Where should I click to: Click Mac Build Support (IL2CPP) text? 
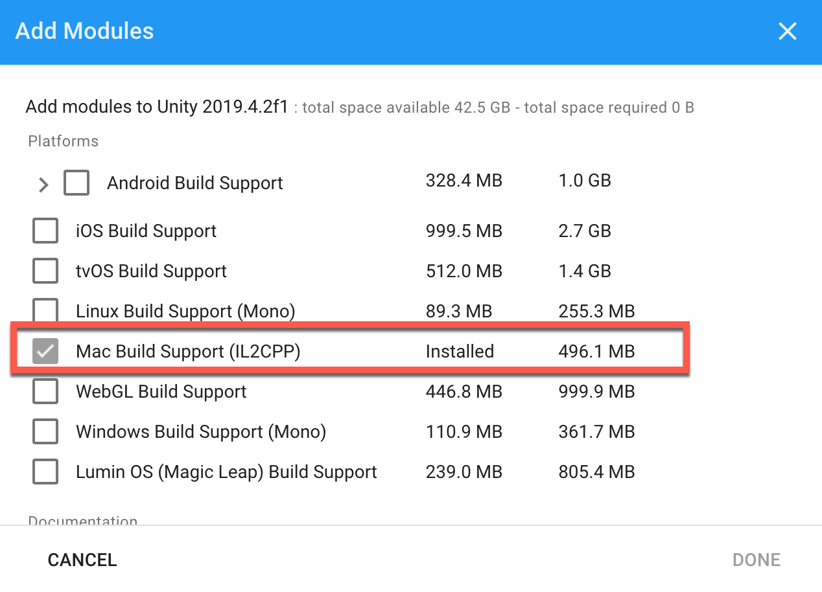188,352
